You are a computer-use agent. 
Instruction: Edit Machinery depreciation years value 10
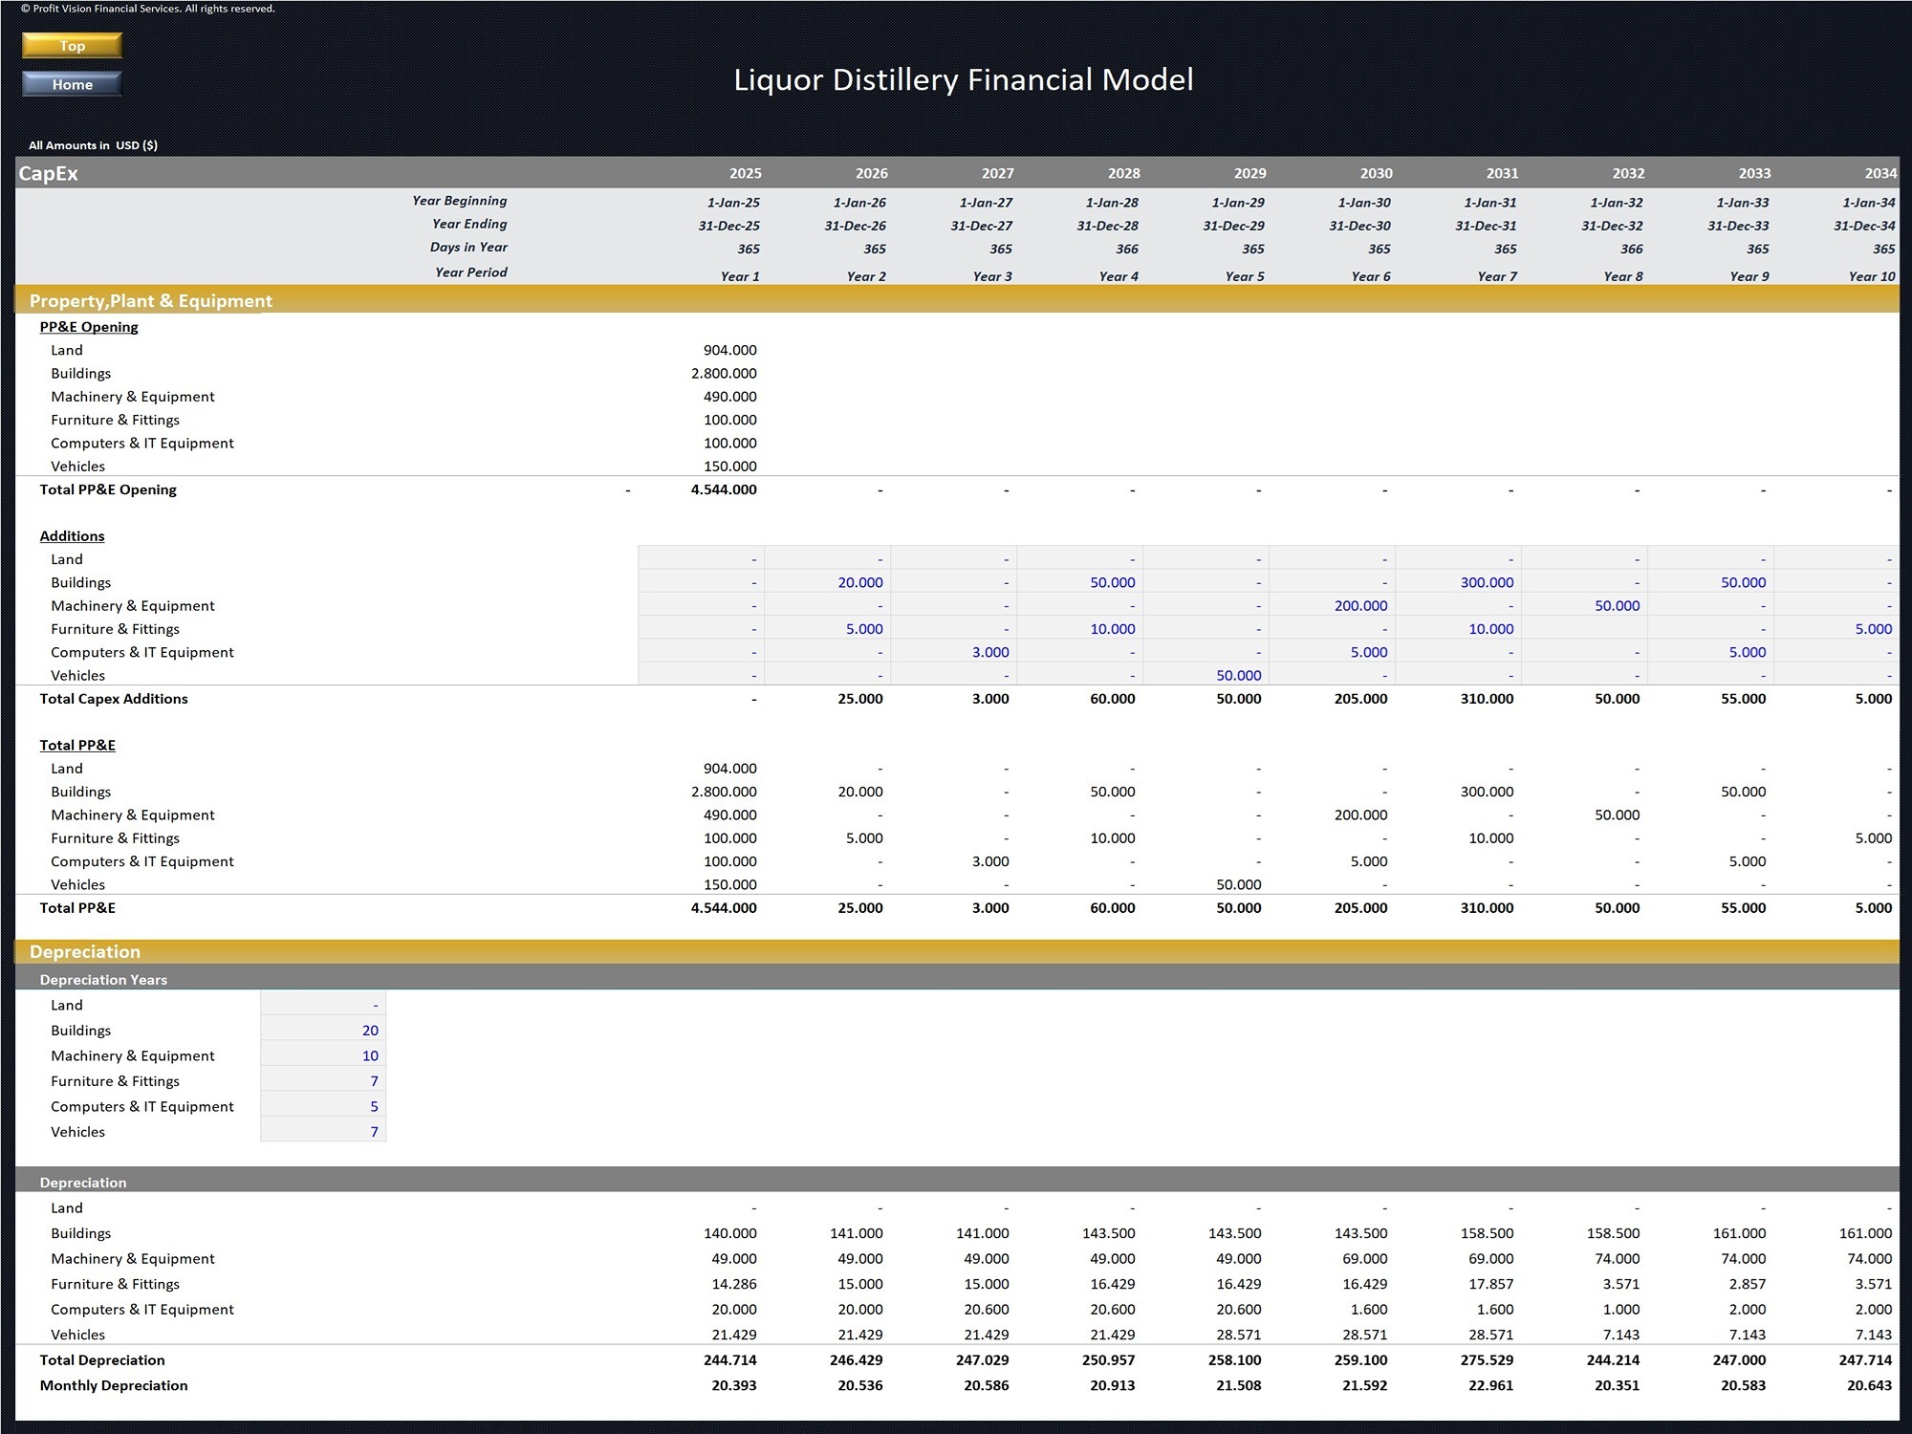(x=323, y=1055)
